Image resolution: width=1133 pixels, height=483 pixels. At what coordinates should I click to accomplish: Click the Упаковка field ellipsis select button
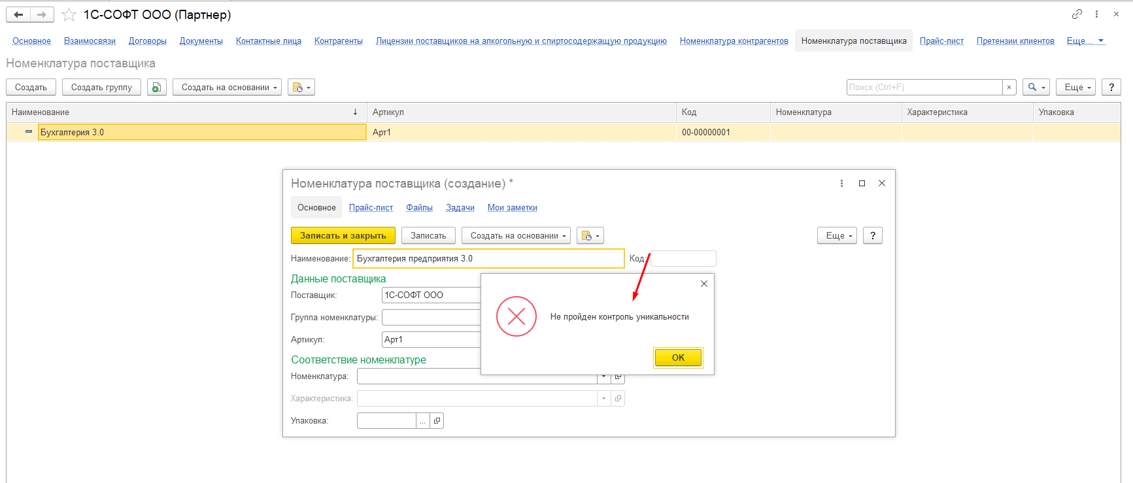tap(423, 420)
